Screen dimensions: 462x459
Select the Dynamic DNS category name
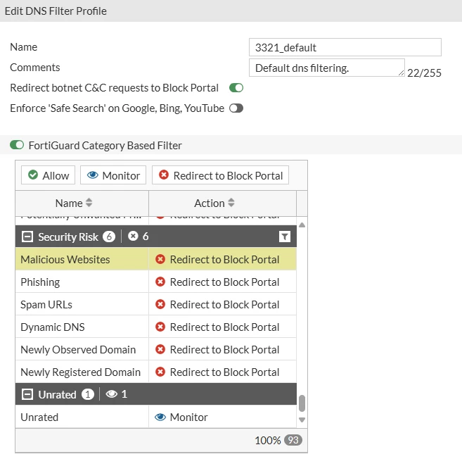click(53, 327)
